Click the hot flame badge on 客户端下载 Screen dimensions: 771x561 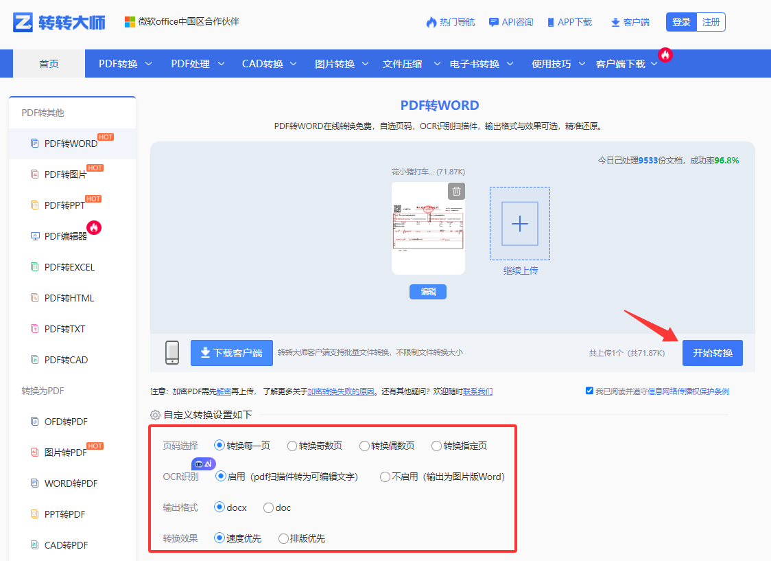(665, 55)
